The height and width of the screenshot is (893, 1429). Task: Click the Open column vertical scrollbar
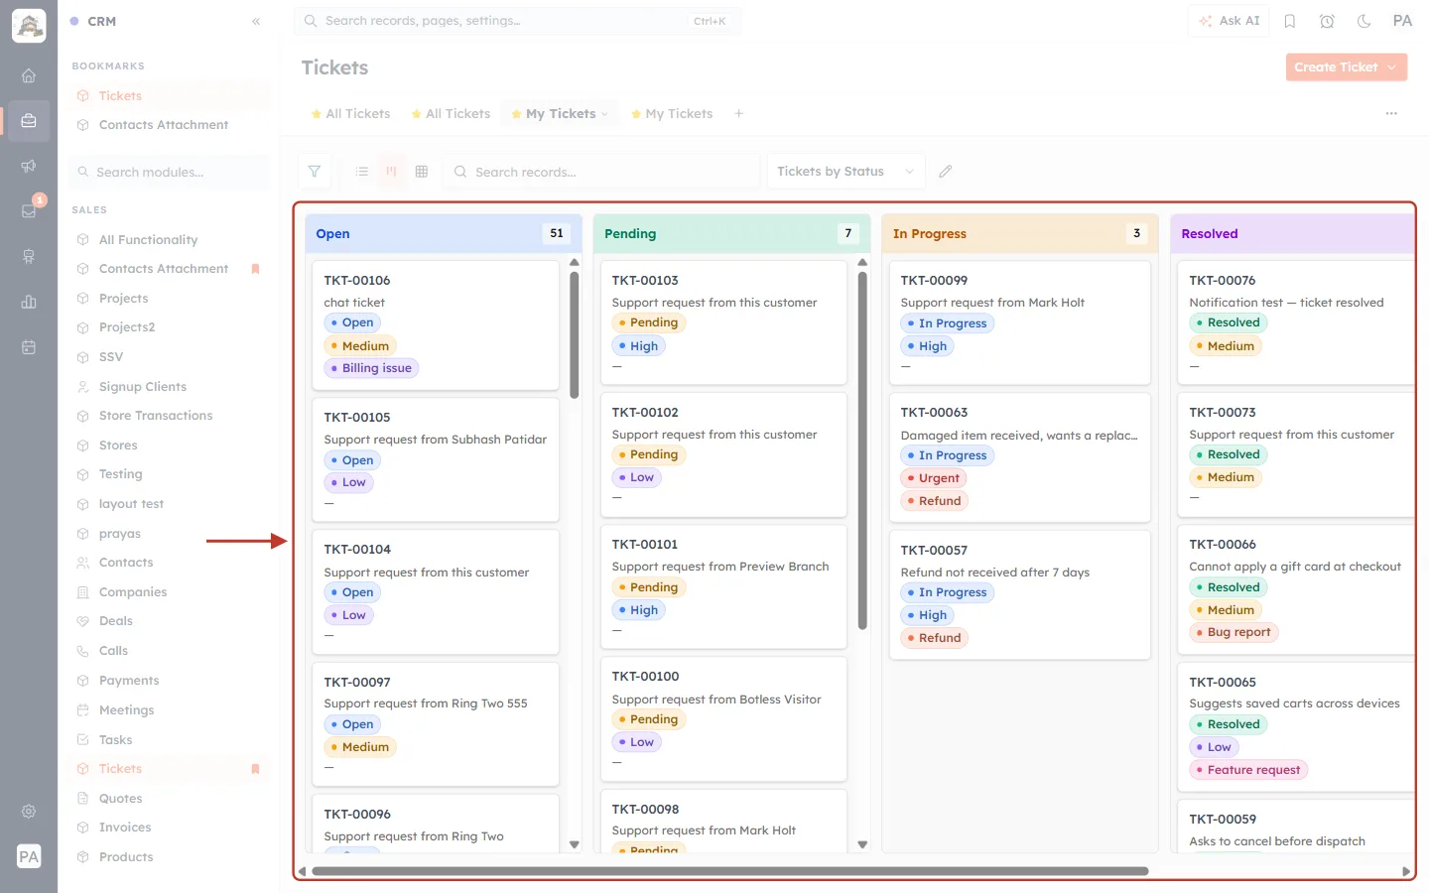575,334
